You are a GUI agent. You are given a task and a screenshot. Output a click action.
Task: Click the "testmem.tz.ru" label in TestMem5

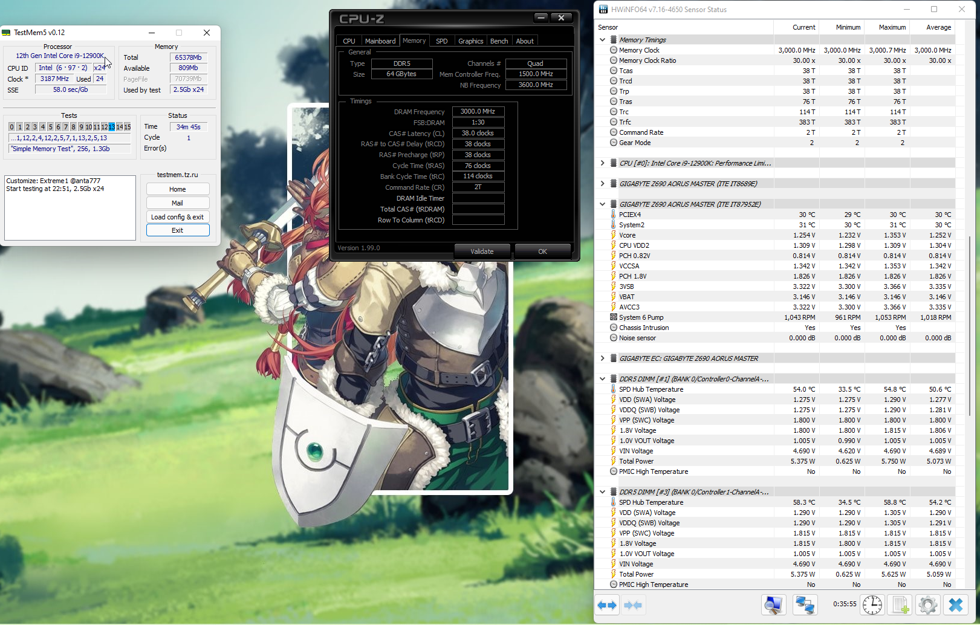pos(178,175)
